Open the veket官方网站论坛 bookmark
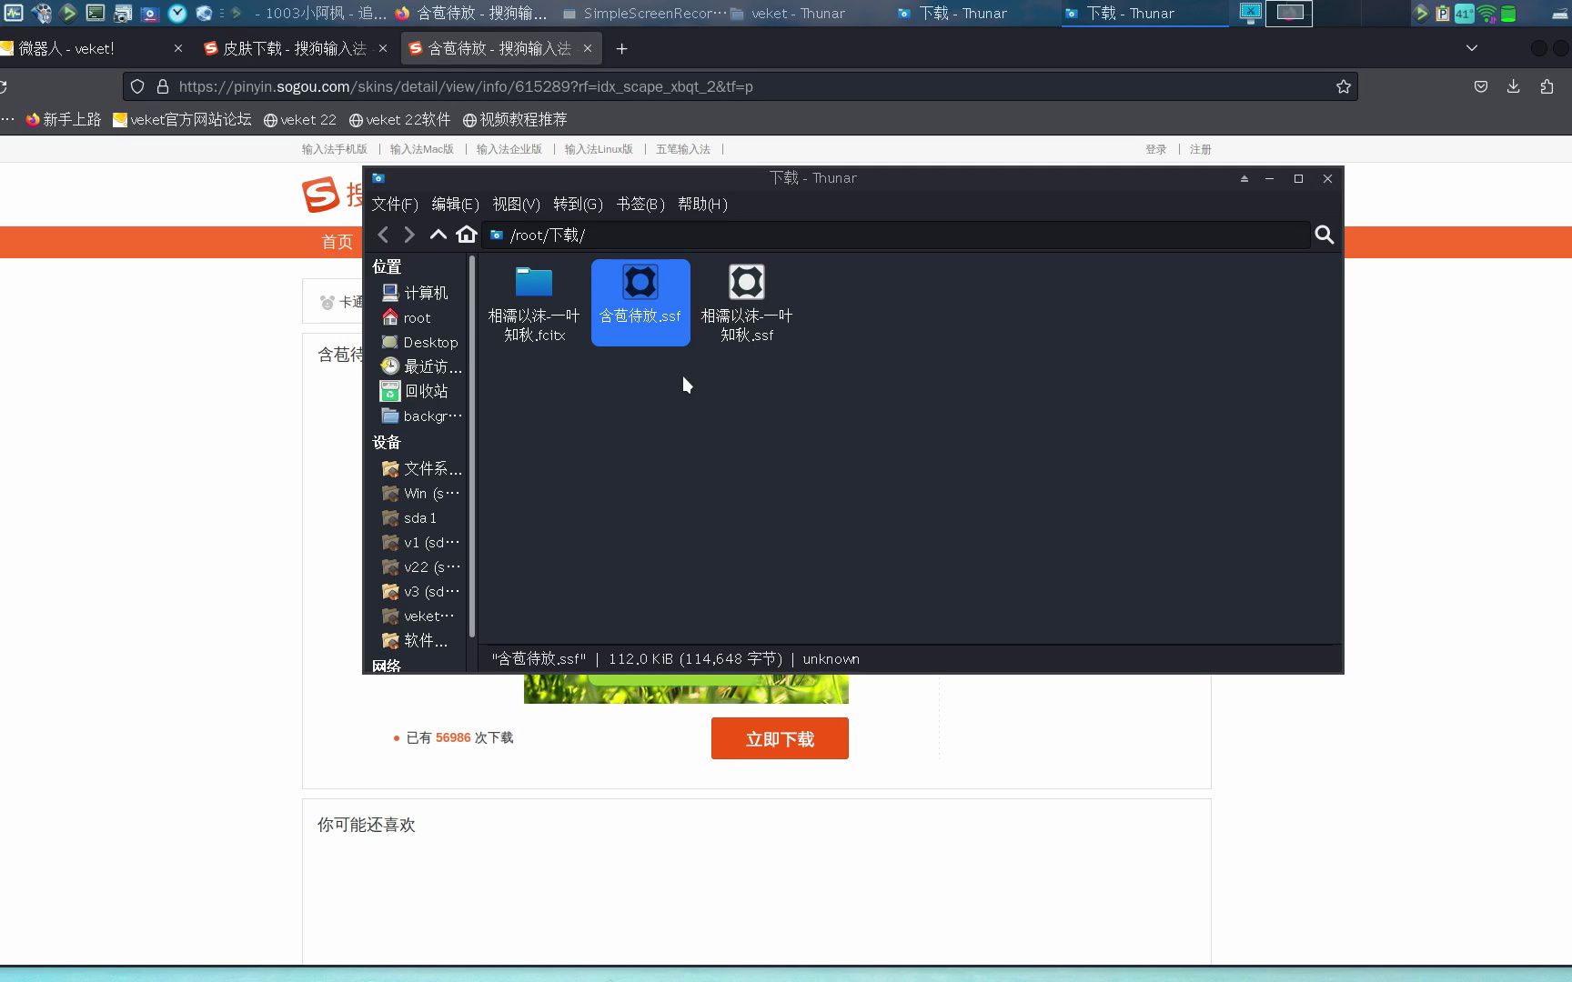 182,119
